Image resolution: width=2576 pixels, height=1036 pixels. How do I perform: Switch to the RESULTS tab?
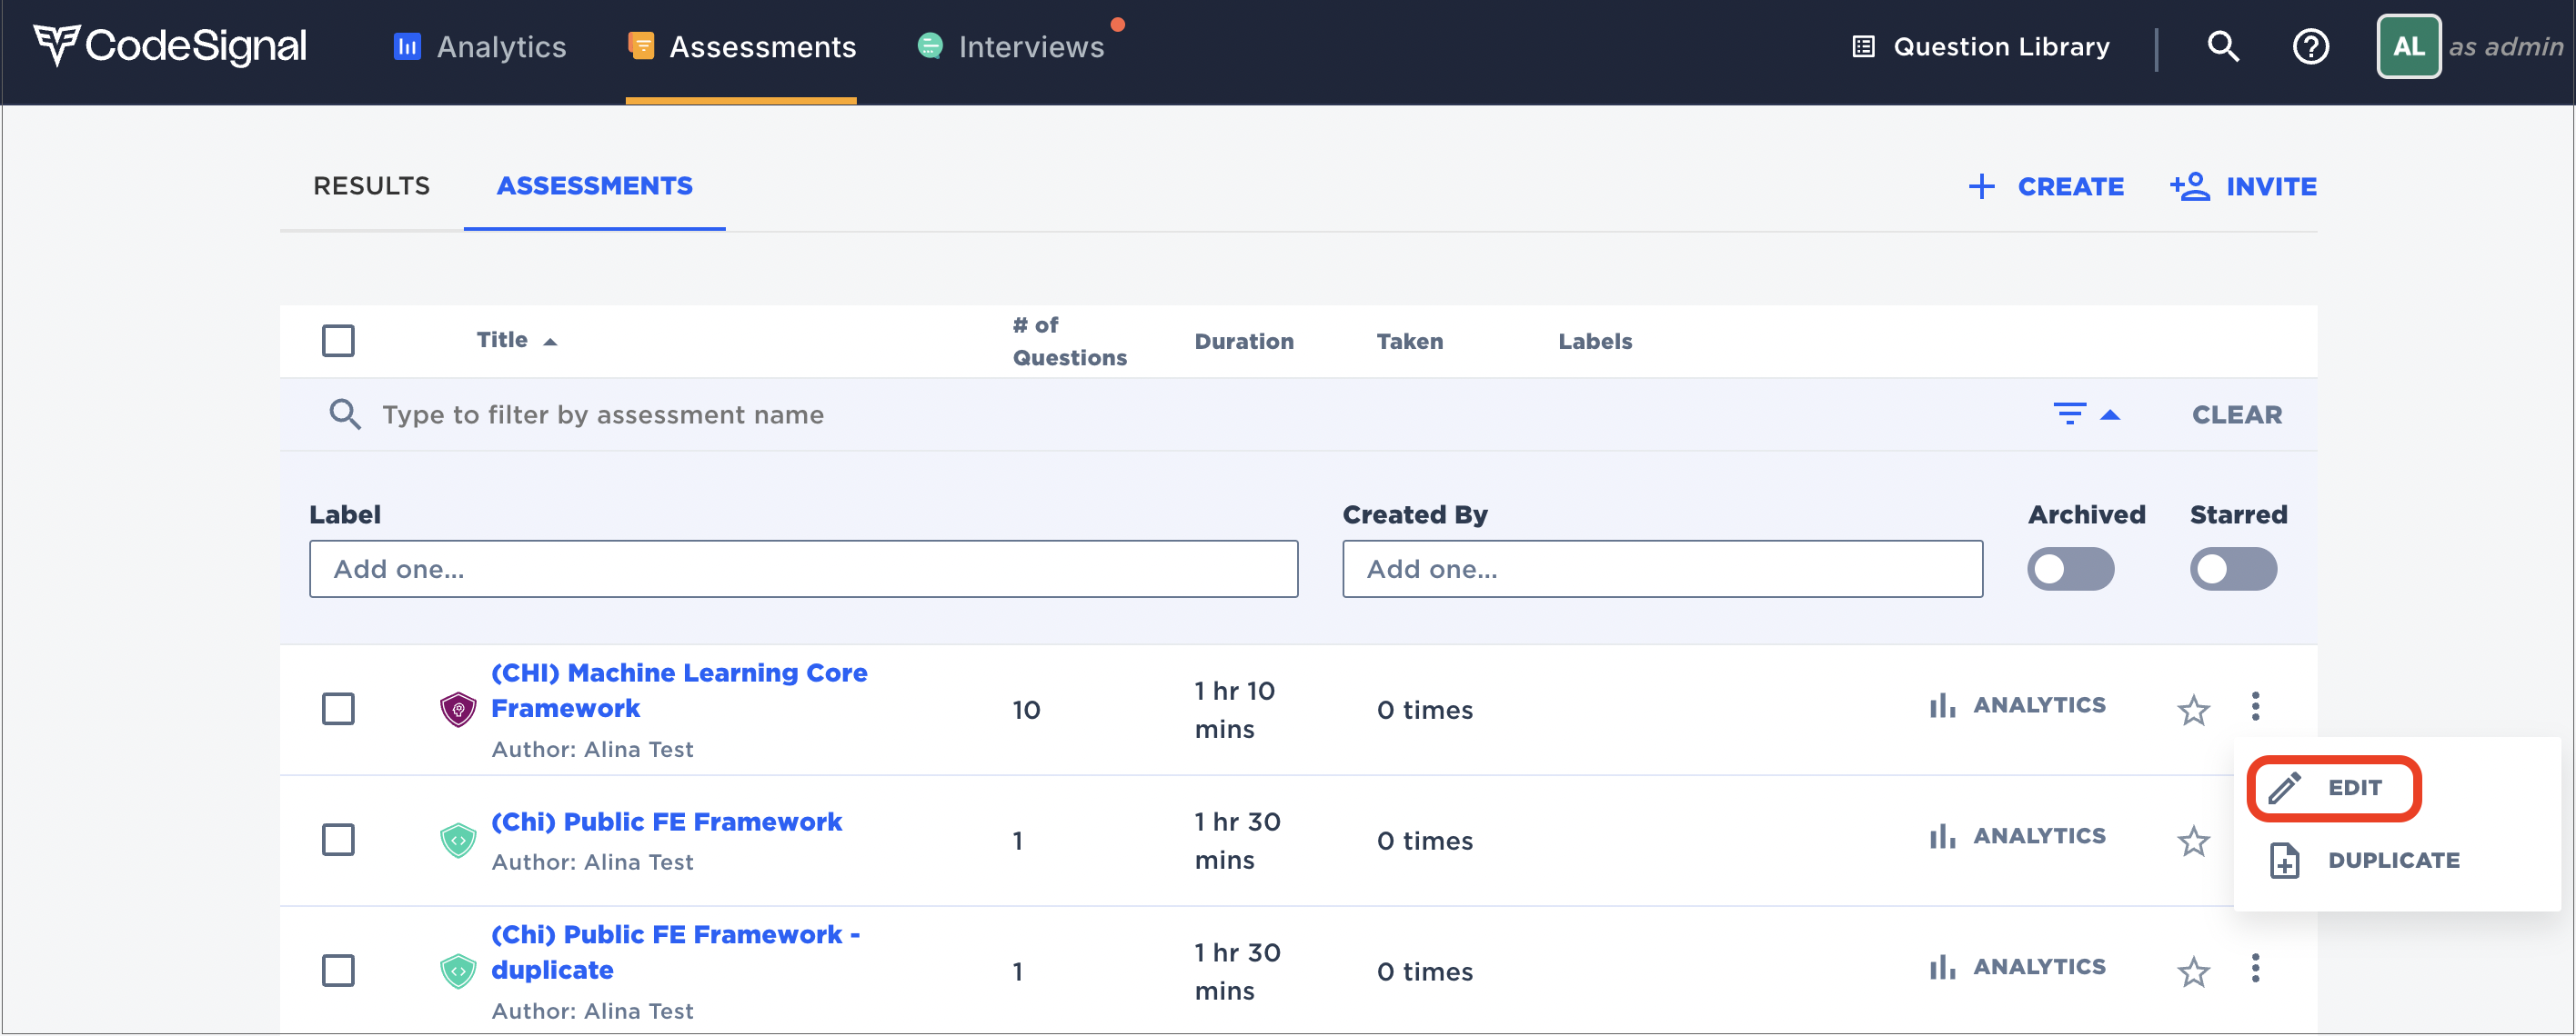(x=372, y=185)
